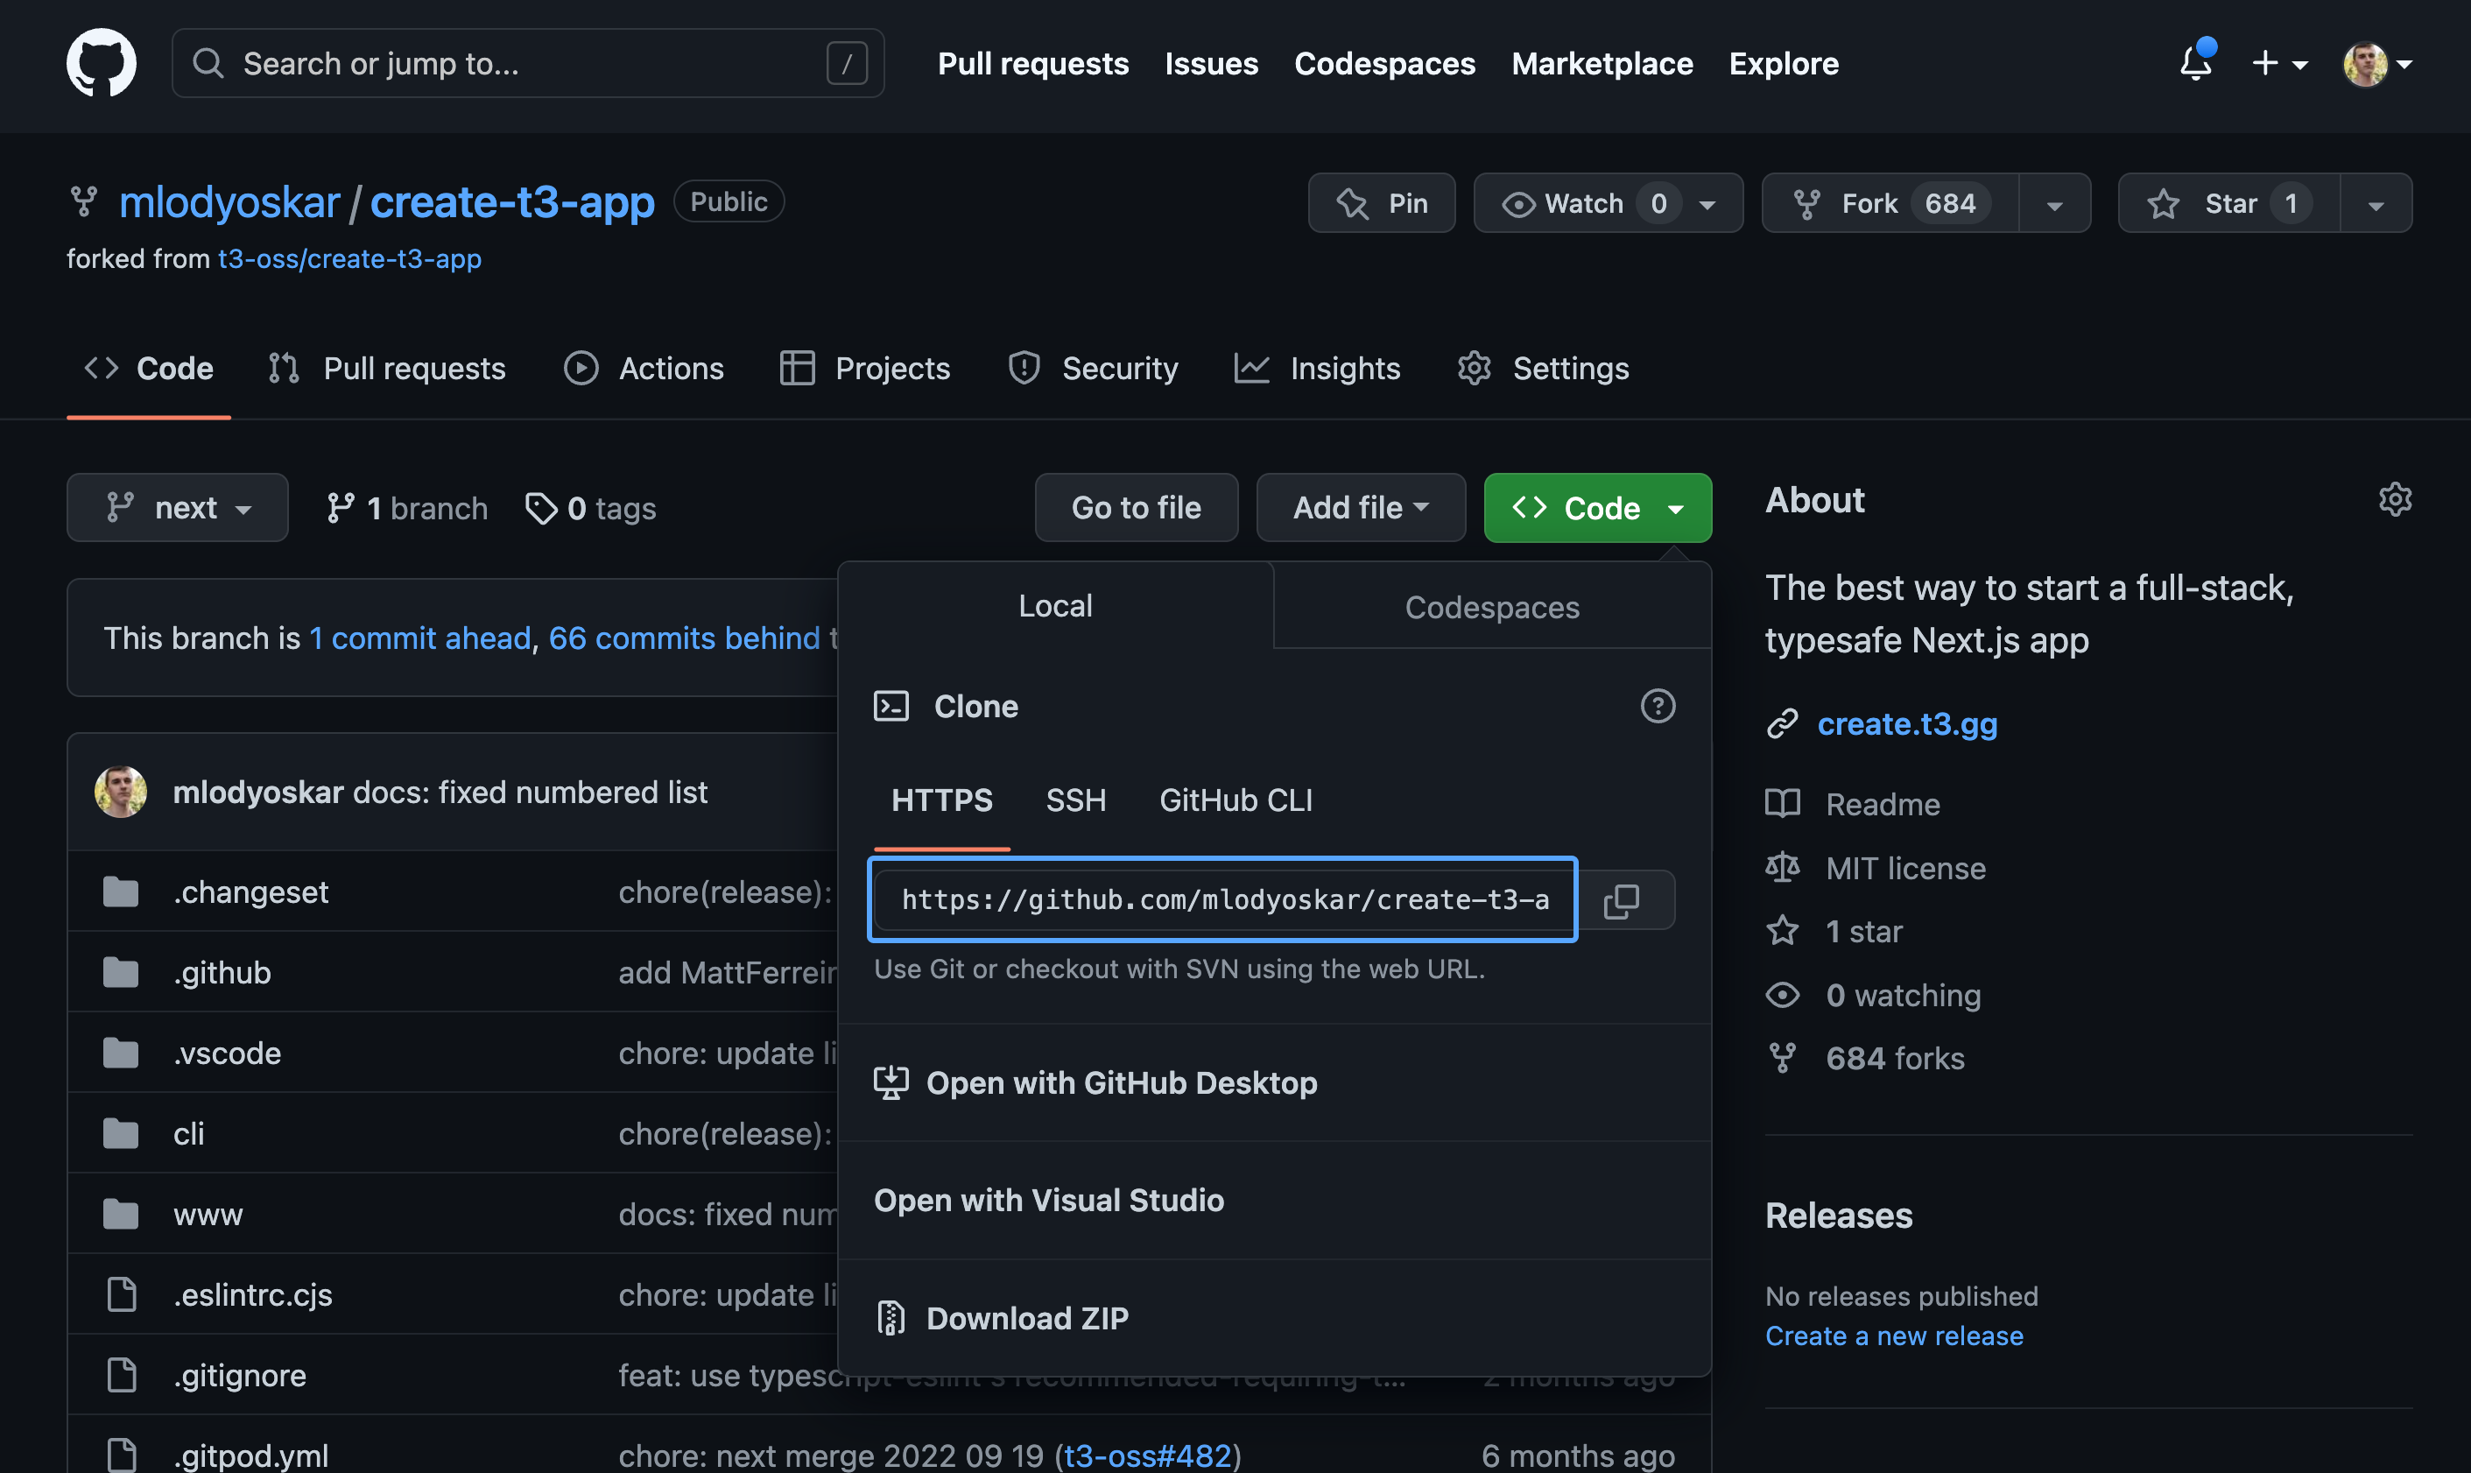Open the cli folder
This screenshot has height=1473, width=2471.
(188, 1133)
